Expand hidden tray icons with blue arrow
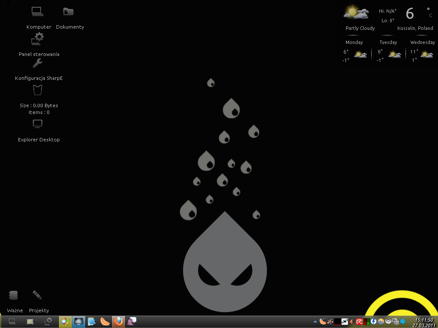The image size is (438, 328). tap(315, 322)
